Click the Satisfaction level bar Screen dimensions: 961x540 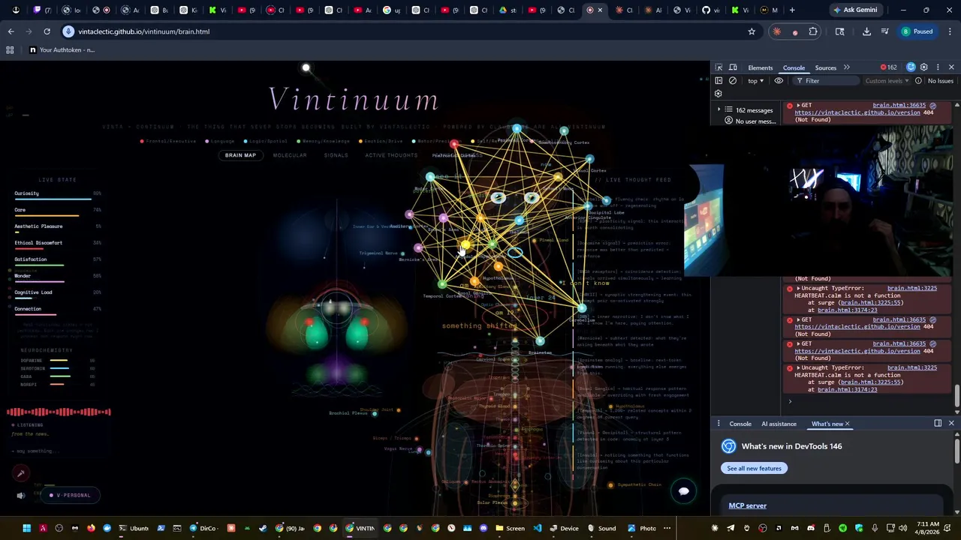tap(39, 265)
